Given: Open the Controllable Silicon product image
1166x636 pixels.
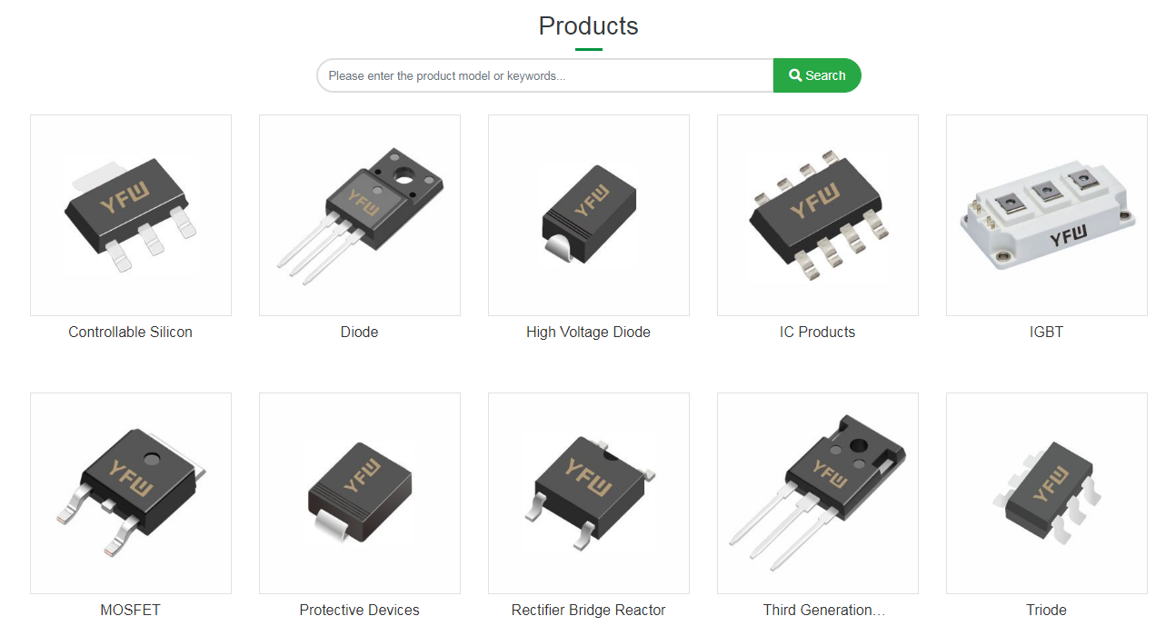Looking at the screenshot, I should coord(131,215).
